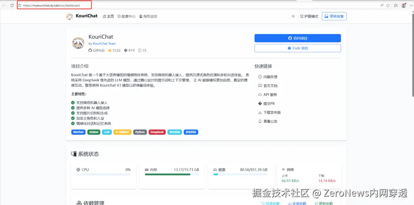Open the 提交PR quick link
Image resolution: width=414 pixels, height=205 pixels.
tap(266, 103)
